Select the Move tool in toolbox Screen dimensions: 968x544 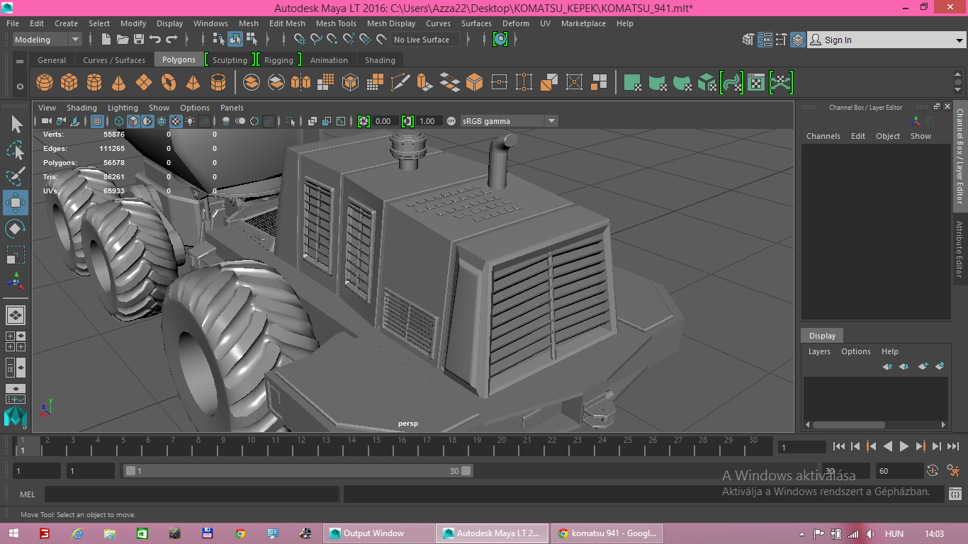(16, 203)
